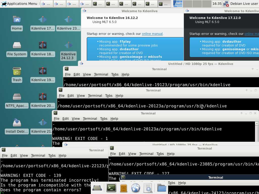Click the Show Desktop icon in the dock
The height and width of the screenshot is (194, 259).
pos(97,188)
